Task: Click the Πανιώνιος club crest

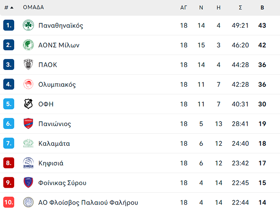Action: (28, 124)
